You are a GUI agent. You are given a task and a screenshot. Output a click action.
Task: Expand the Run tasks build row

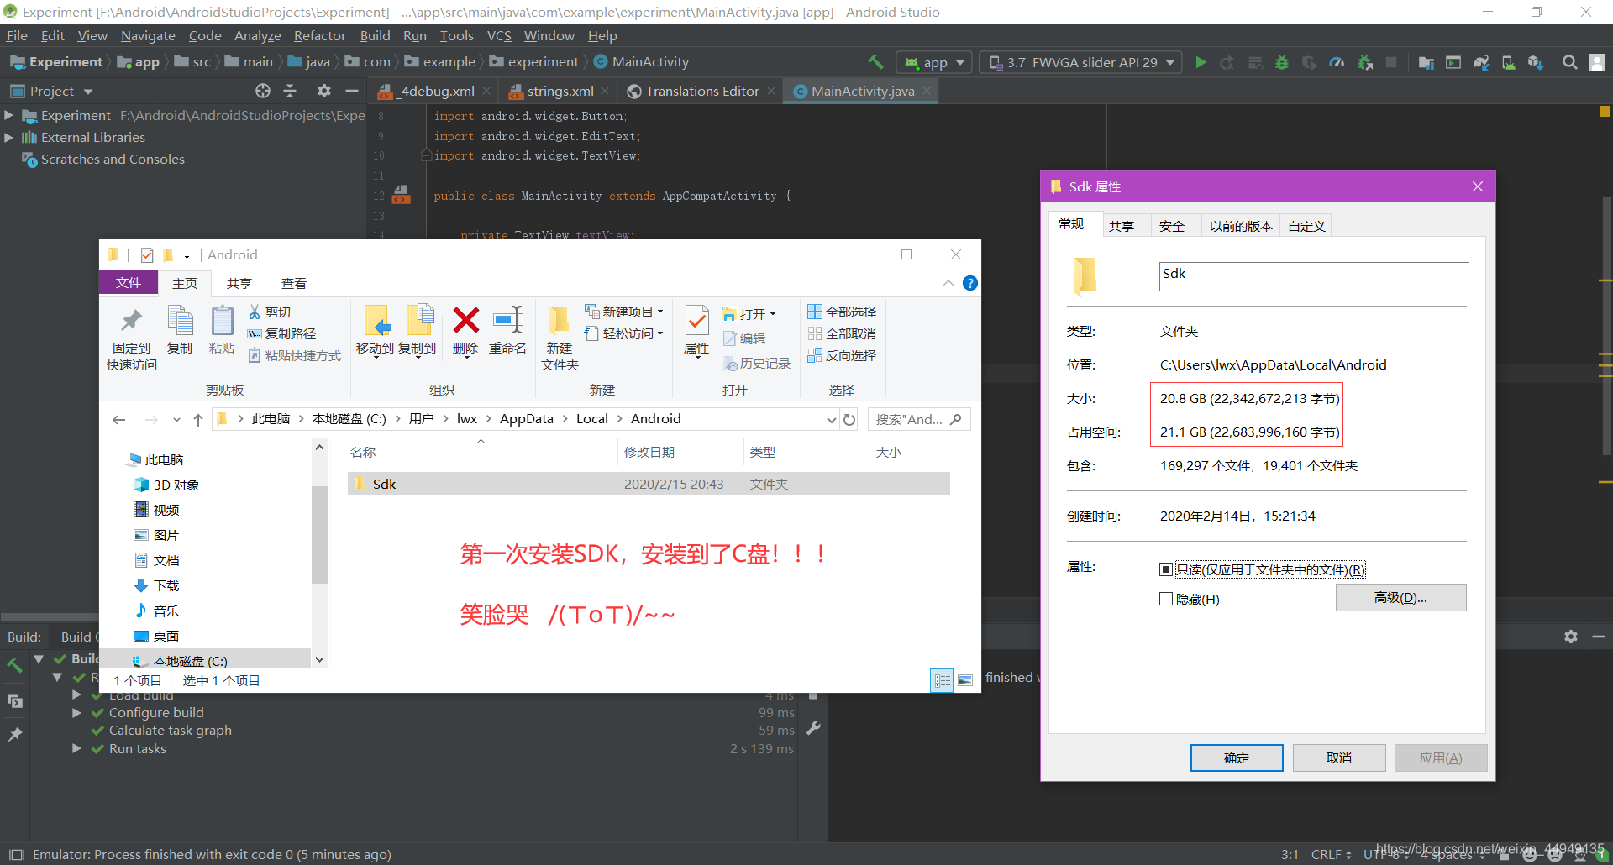click(x=76, y=748)
